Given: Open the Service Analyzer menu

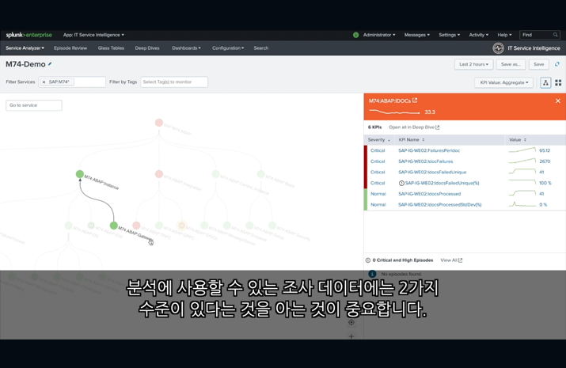Looking at the screenshot, I should click(25, 48).
